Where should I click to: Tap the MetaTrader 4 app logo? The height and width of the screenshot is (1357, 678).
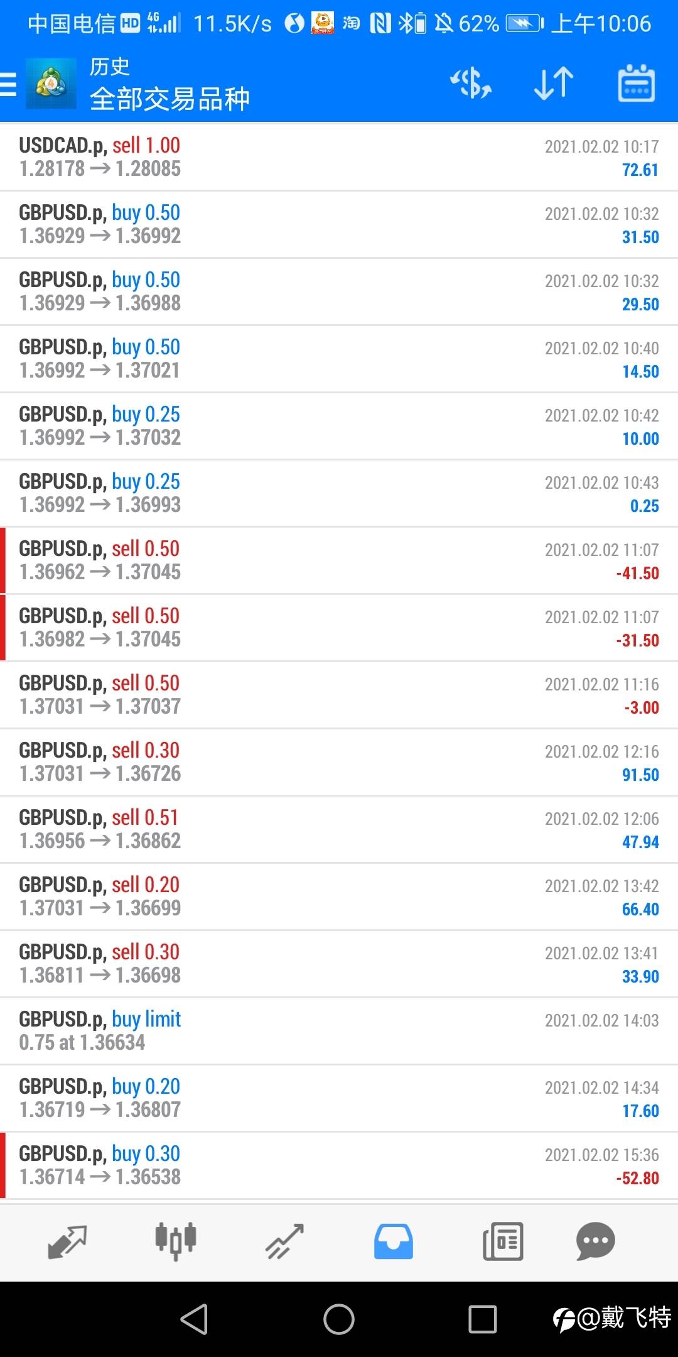point(51,84)
